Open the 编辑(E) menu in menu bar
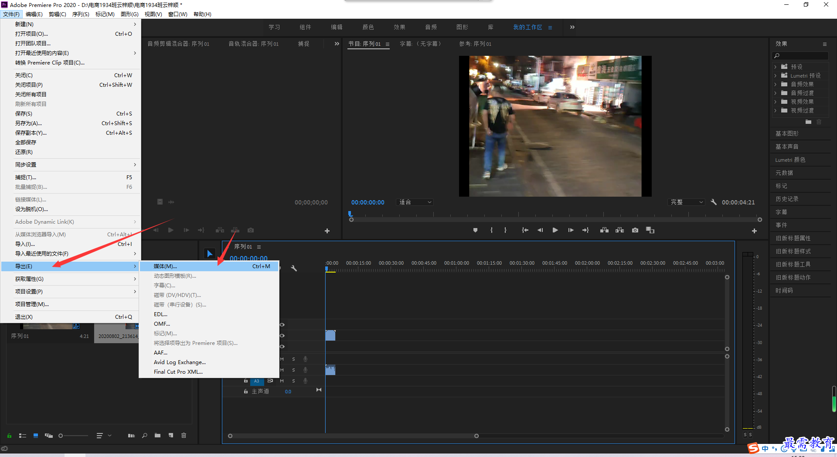The height and width of the screenshot is (457, 837). click(x=34, y=14)
